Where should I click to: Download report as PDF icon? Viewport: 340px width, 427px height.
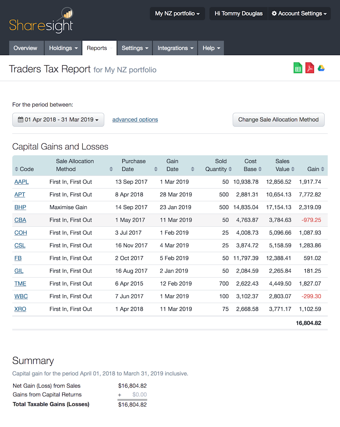tap(310, 68)
